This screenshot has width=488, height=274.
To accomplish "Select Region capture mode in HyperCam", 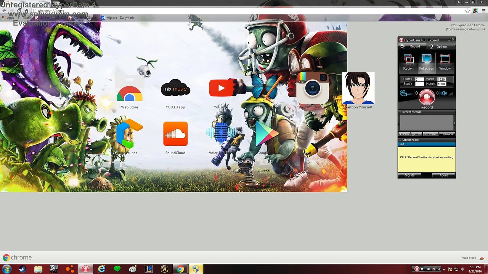I will [x=408, y=62].
